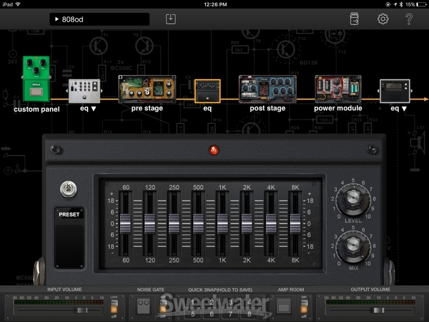Adjust the 2K EQ slider
The height and width of the screenshot is (322, 429).
247,224
